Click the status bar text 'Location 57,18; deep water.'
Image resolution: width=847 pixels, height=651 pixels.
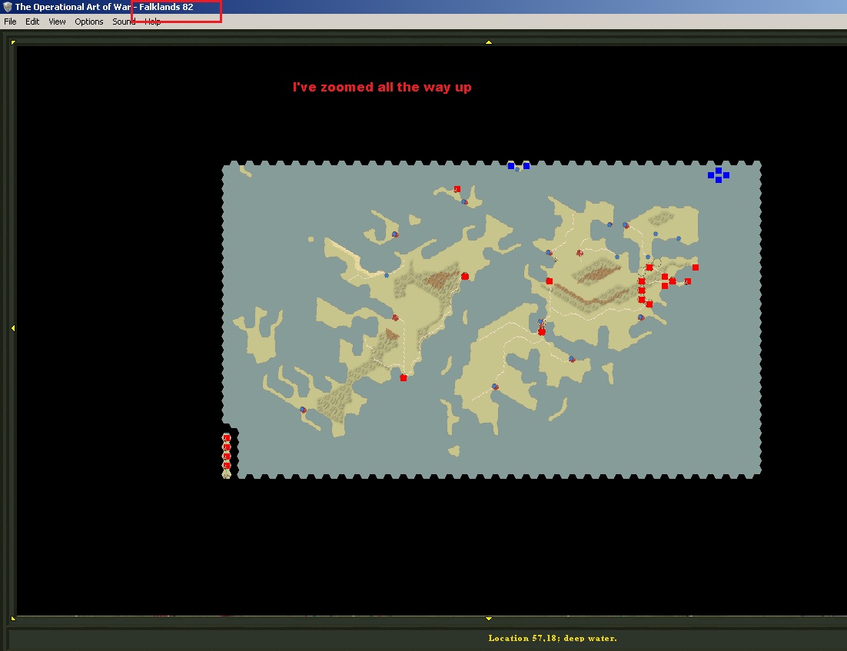click(x=553, y=638)
